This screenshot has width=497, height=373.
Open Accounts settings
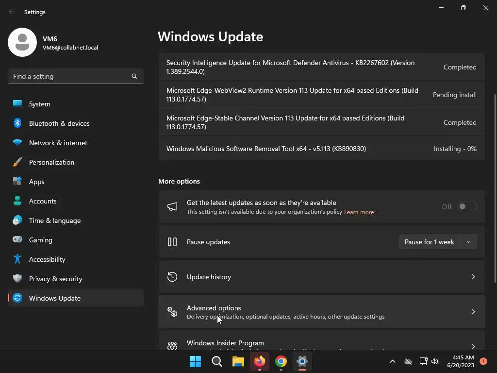click(76, 201)
